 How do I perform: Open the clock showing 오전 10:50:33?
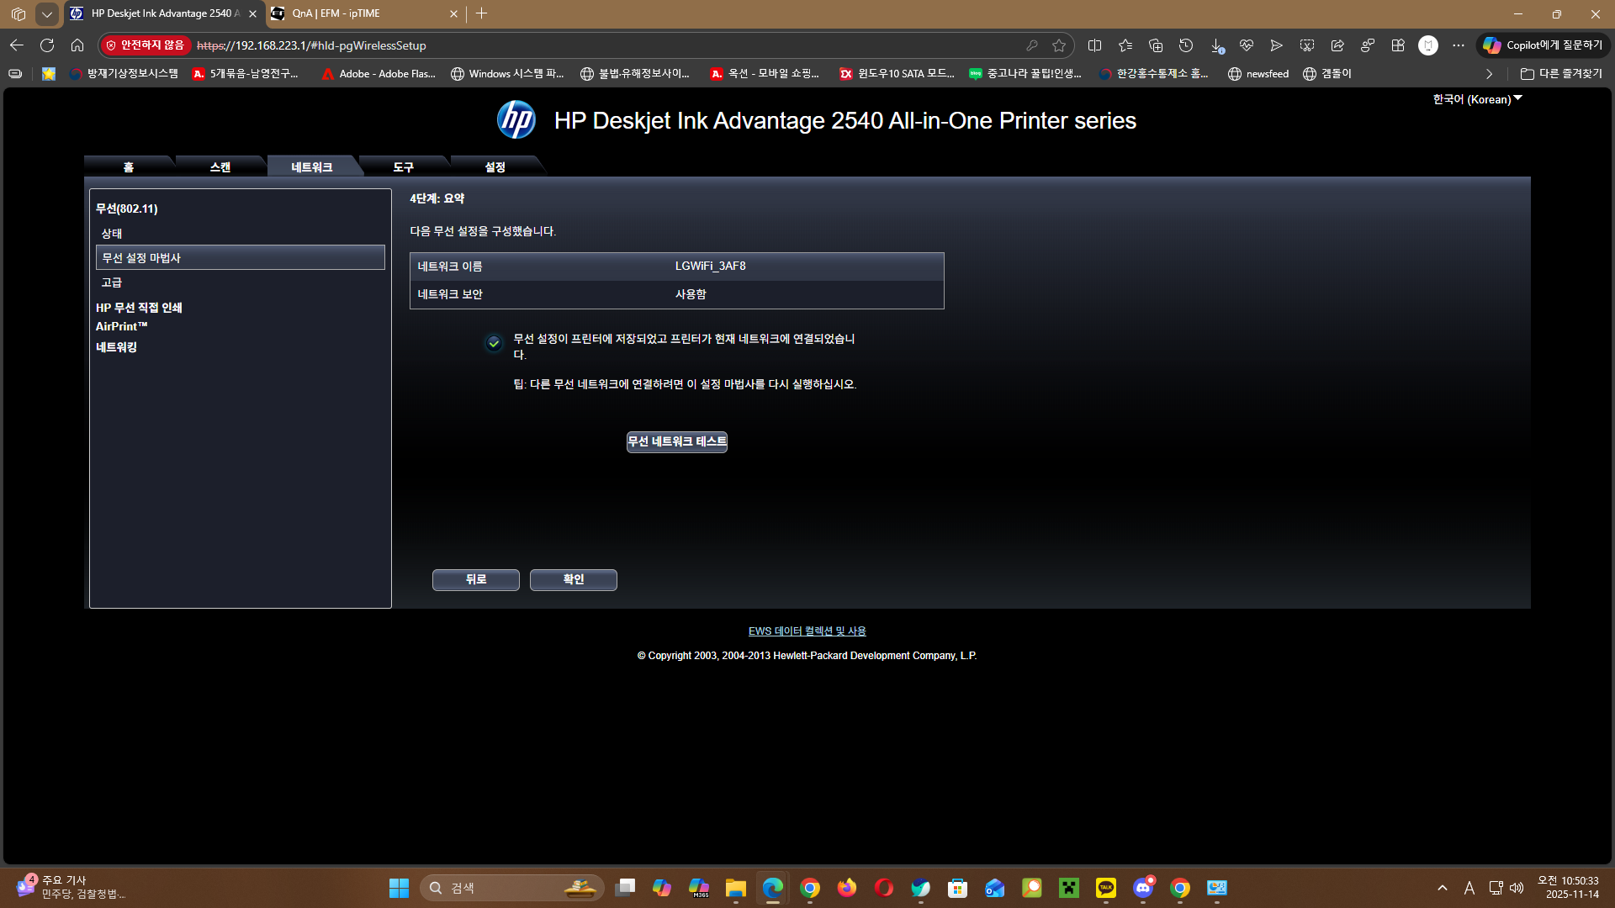[x=1568, y=888]
